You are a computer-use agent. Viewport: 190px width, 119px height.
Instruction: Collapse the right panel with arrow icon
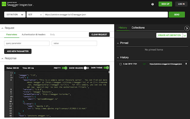tap(187, 28)
